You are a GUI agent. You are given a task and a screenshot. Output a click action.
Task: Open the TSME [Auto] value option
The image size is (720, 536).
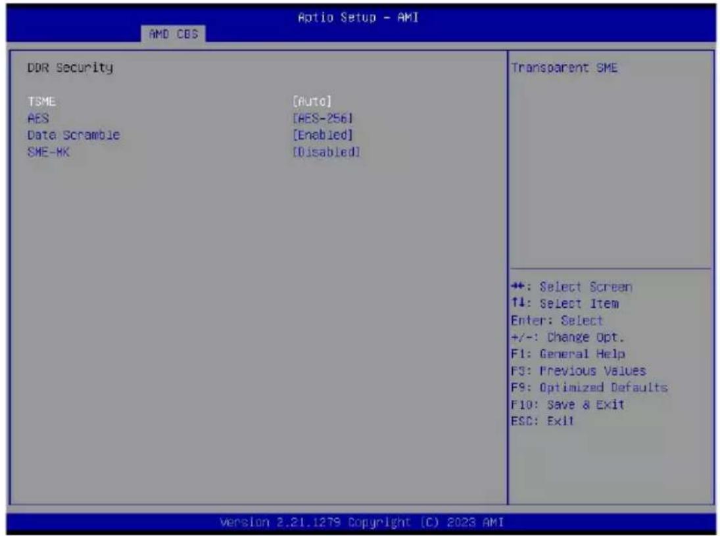point(312,101)
